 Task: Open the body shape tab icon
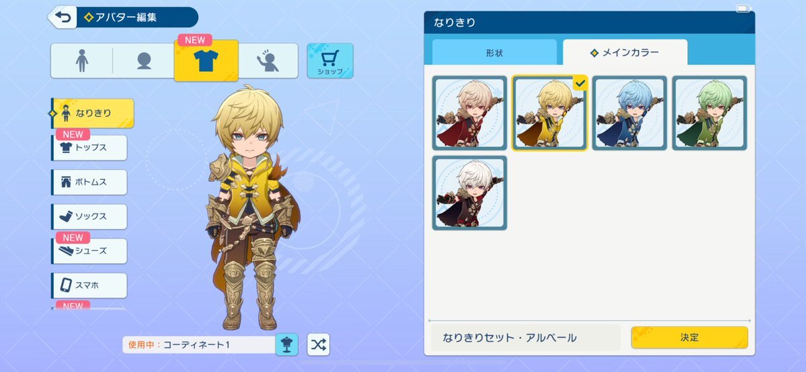[82, 60]
